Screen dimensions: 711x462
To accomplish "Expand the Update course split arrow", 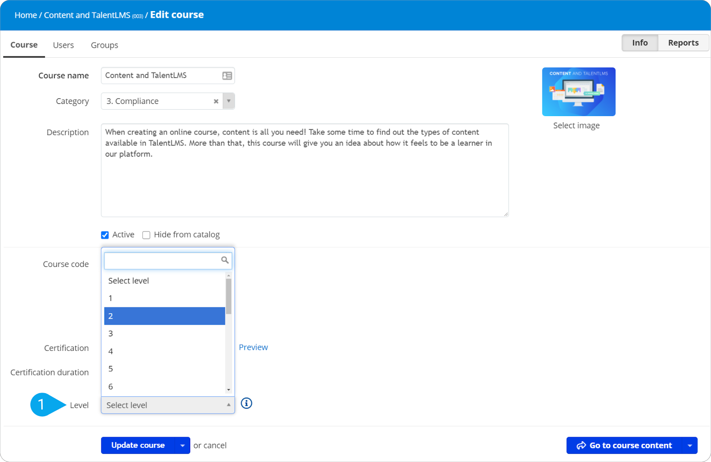I will 183,446.
